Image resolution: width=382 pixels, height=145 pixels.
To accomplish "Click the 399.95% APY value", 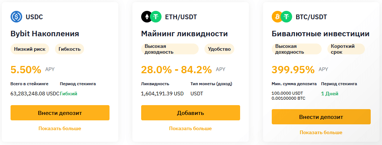I will tap(293, 70).
